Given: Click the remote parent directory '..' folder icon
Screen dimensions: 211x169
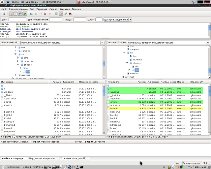Looking at the screenshot, I should click(108, 85).
